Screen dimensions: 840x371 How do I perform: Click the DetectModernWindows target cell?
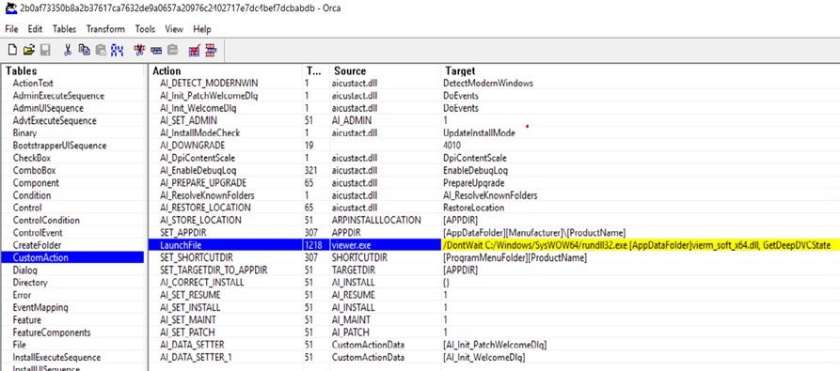pyautogui.click(x=488, y=84)
